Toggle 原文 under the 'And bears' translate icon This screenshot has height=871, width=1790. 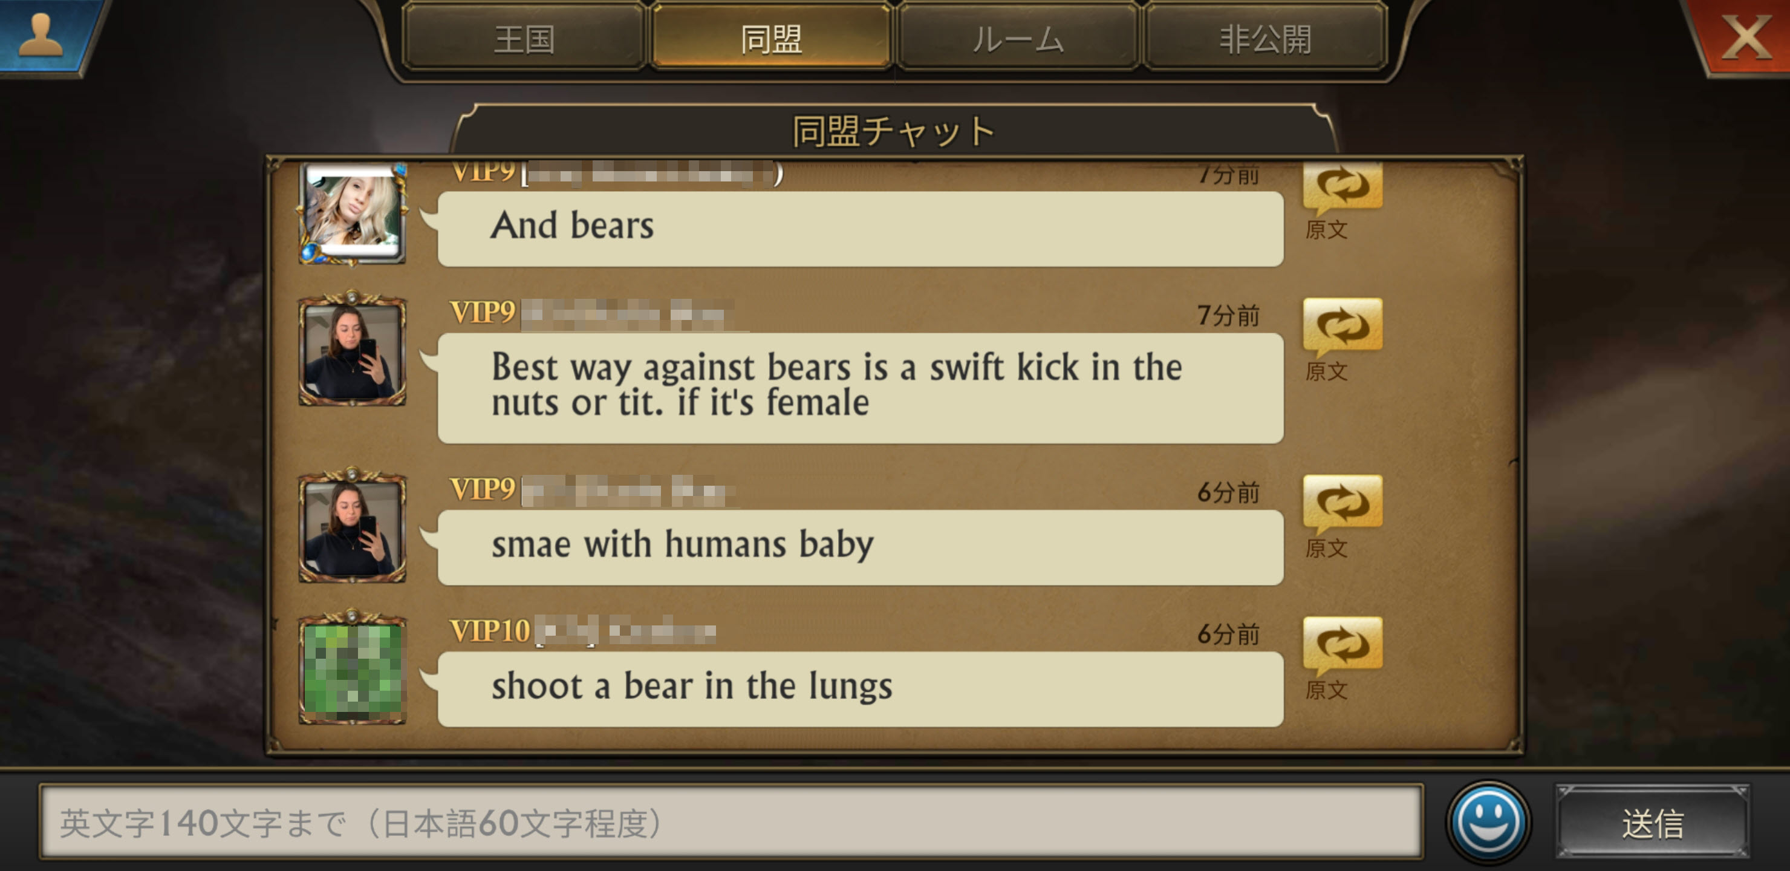1326,229
